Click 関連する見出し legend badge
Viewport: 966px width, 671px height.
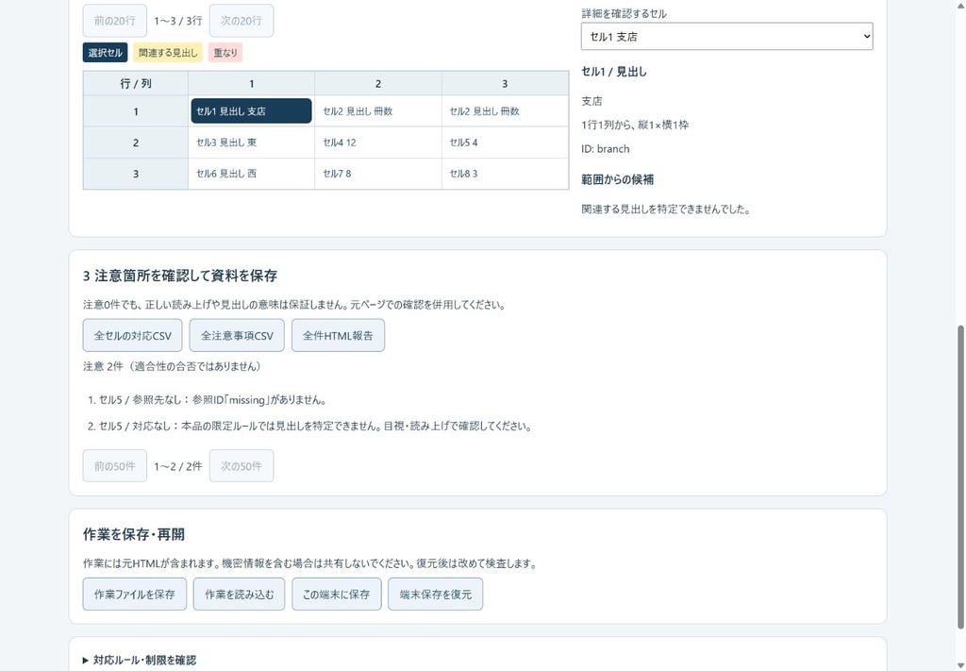tap(168, 53)
